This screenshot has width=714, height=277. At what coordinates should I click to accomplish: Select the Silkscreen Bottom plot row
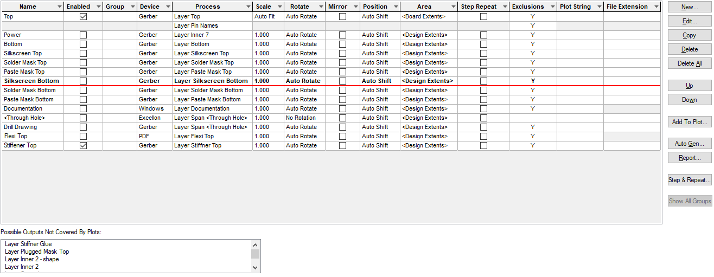click(x=31, y=81)
